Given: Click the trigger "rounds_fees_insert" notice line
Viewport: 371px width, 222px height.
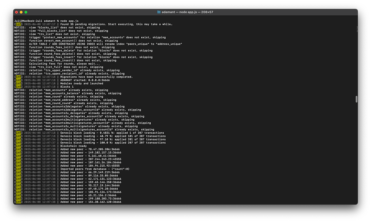Looking at the screenshot, I should [x=83, y=57].
